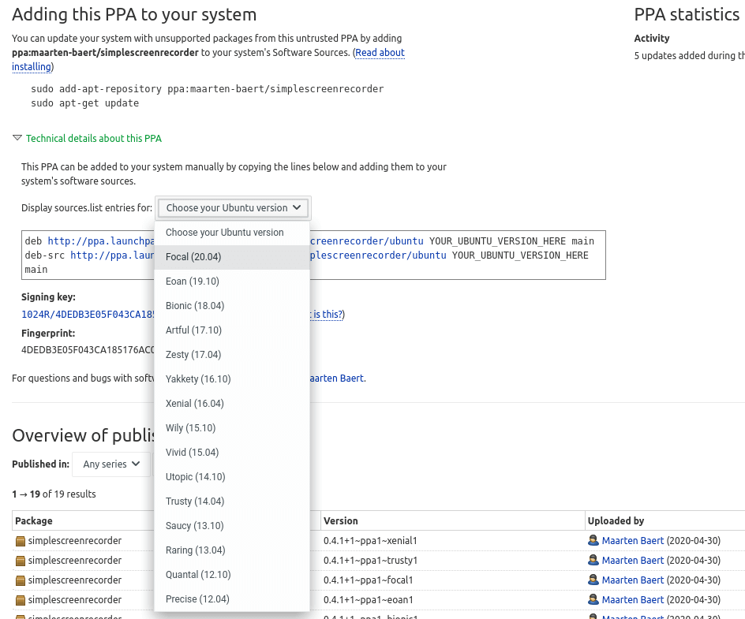Open the Read about installing link
This screenshot has height=619, width=745.
[x=379, y=53]
